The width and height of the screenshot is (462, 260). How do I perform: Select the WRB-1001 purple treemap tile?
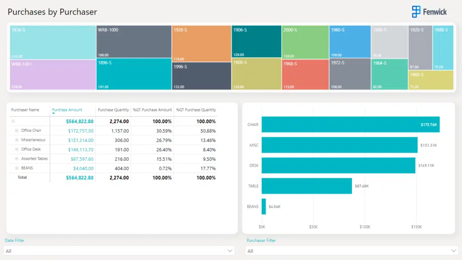(x=53, y=75)
